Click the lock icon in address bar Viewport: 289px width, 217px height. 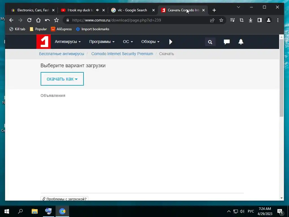(68, 20)
